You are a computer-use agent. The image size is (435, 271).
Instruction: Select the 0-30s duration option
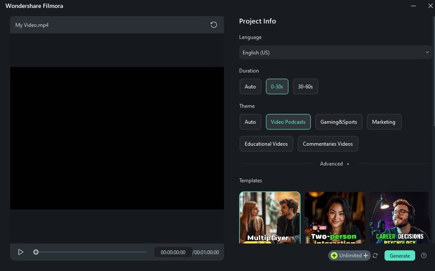pos(277,86)
